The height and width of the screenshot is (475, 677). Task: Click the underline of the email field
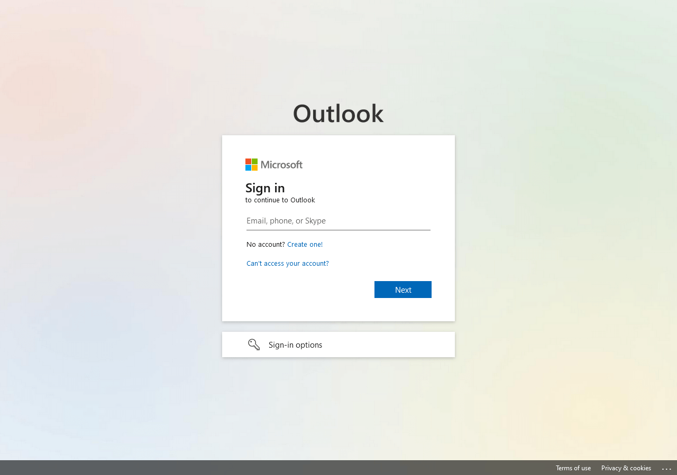point(338,230)
